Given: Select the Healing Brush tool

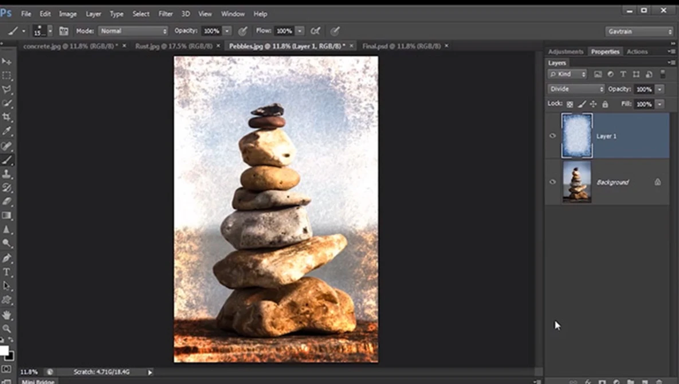Looking at the screenshot, I should 6,146.
